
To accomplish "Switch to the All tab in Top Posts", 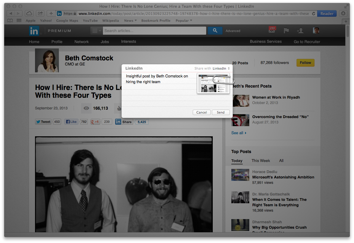I will point(281,161).
